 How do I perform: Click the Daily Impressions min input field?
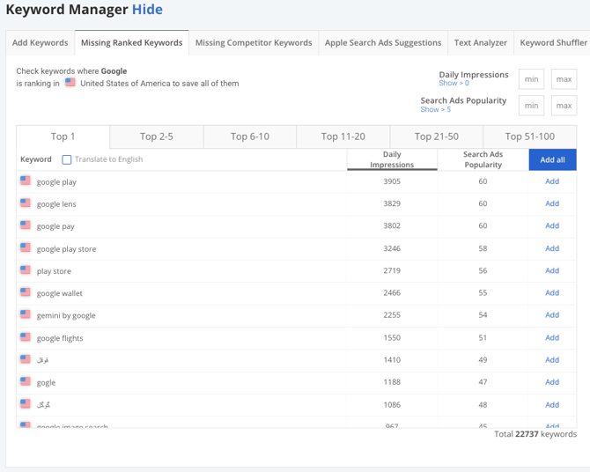pyautogui.click(x=531, y=79)
